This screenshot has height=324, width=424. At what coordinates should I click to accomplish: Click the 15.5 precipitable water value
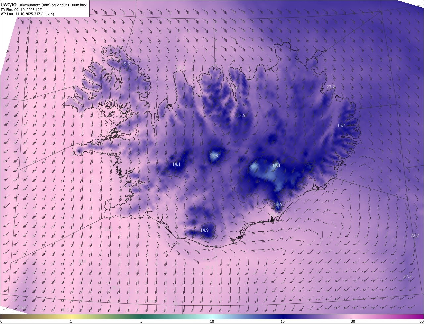(241, 116)
